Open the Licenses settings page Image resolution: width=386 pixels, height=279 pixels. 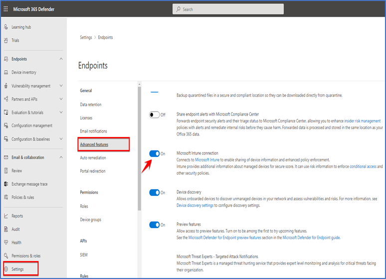coord(86,118)
